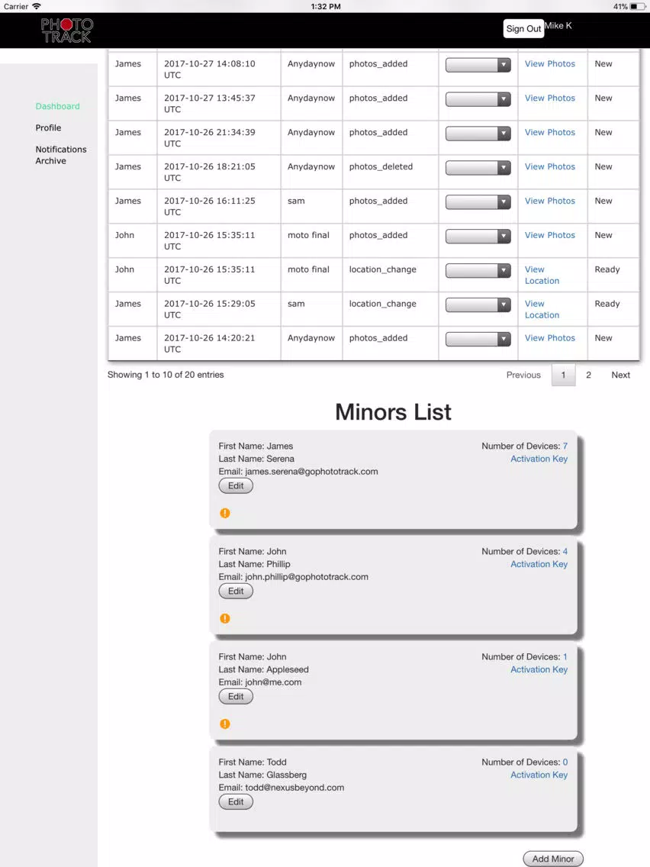Image resolution: width=650 pixels, height=867 pixels.
Task: Edit the John Phillip minor
Action: 236,591
